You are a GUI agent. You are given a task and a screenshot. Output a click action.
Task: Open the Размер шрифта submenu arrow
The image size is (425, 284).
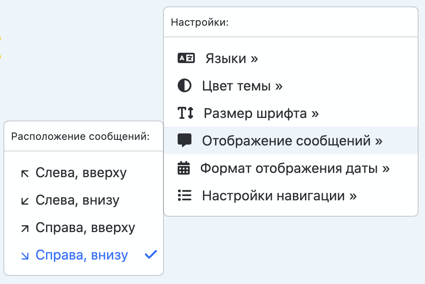[x=315, y=114]
